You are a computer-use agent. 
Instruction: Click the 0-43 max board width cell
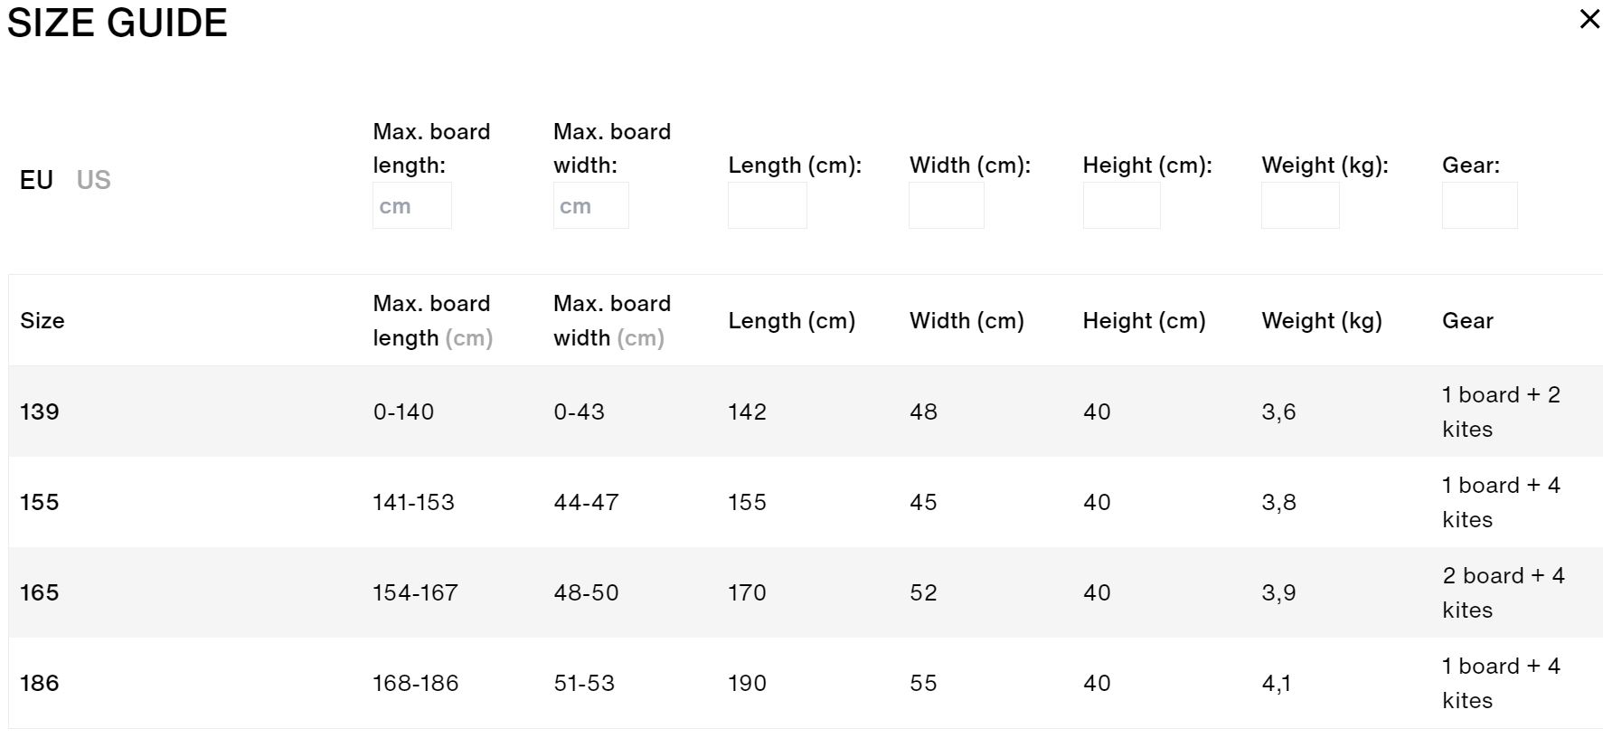coord(580,412)
